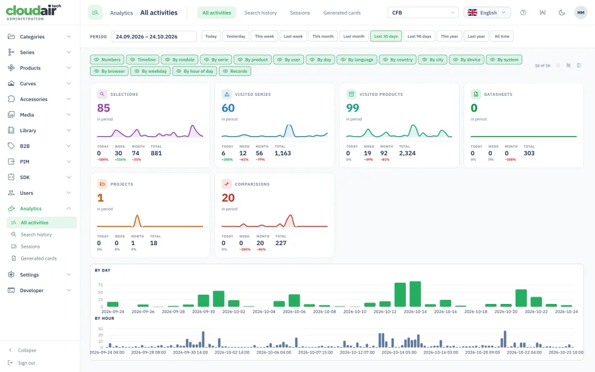Toggle dark mode moon icon

[561, 13]
